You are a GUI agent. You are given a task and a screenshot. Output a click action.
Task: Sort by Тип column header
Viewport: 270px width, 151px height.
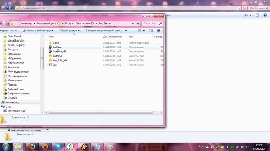[x=131, y=36]
